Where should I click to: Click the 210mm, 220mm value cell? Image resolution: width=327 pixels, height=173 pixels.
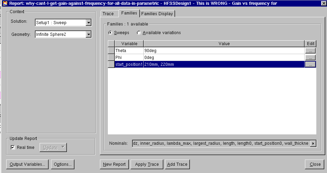click(224, 64)
